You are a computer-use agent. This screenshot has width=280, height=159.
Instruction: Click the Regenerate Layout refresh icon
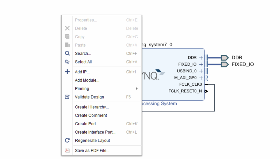(67, 140)
